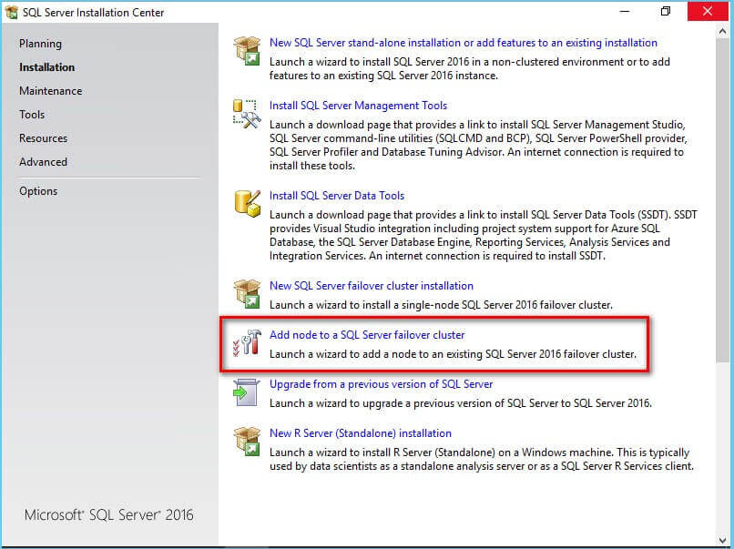This screenshot has width=734, height=549.
Task: Click the R Server installation box icon
Action: point(247,442)
